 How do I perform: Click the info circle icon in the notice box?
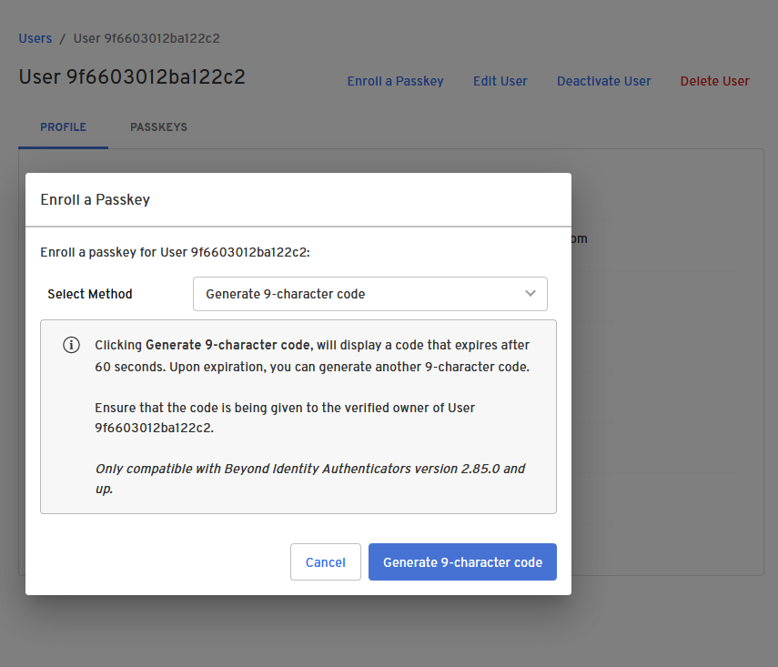[71, 345]
